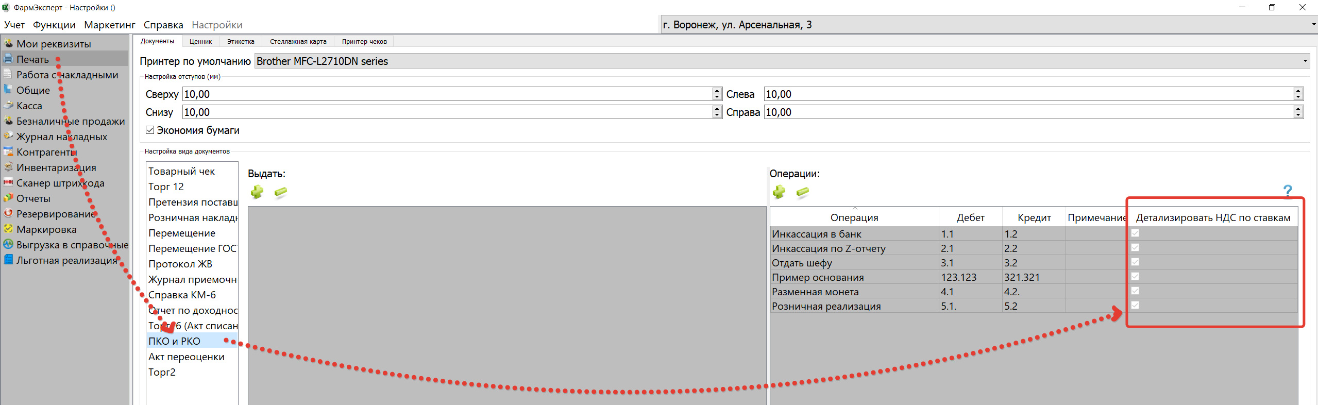Select Акт переоценки in the document list

(186, 357)
